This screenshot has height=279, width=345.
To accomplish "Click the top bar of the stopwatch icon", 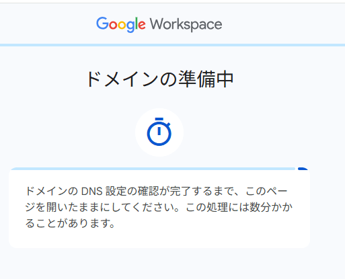I will 159,119.
